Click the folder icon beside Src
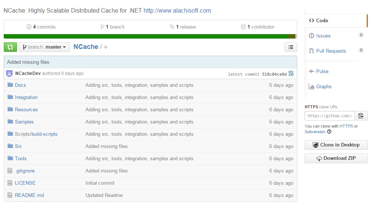376x204 pixels. [x=10, y=146]
